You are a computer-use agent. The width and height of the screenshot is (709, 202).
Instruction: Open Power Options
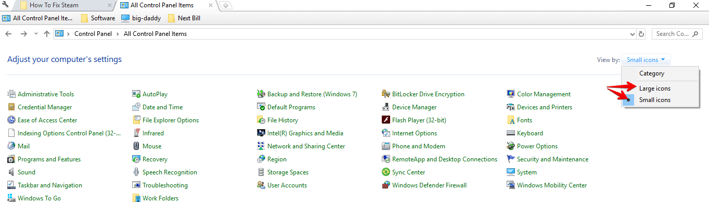point(537,146)
